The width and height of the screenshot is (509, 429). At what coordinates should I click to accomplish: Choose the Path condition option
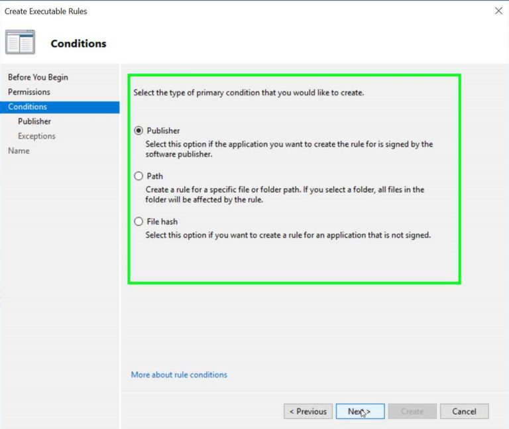(x=139, y=176)
